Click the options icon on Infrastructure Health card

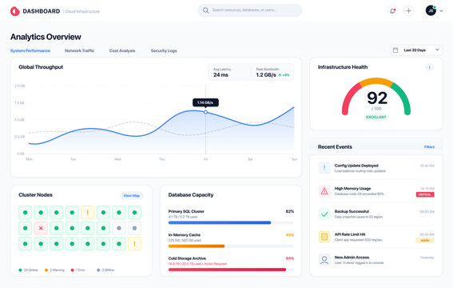(429, 67)
